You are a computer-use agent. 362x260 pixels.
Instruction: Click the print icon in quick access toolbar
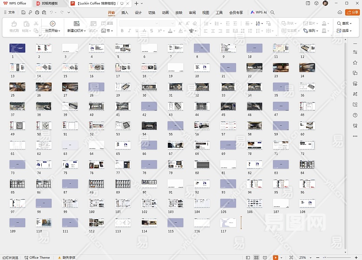pyautogui.click(x=37, y=13)
